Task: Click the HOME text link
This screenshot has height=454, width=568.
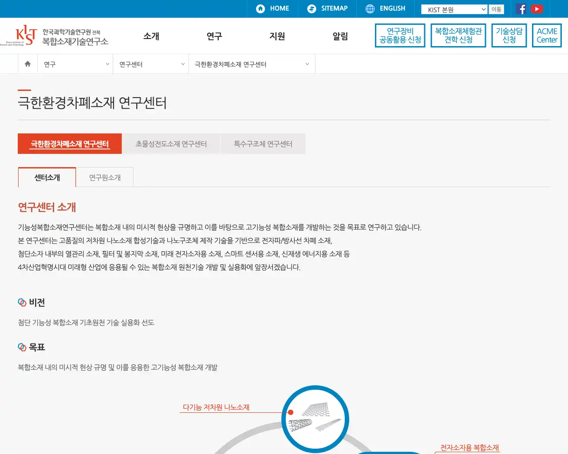Action: (x=280, y=8)
